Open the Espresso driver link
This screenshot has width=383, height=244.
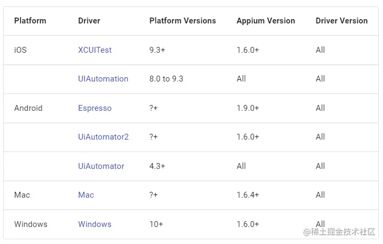95,108
